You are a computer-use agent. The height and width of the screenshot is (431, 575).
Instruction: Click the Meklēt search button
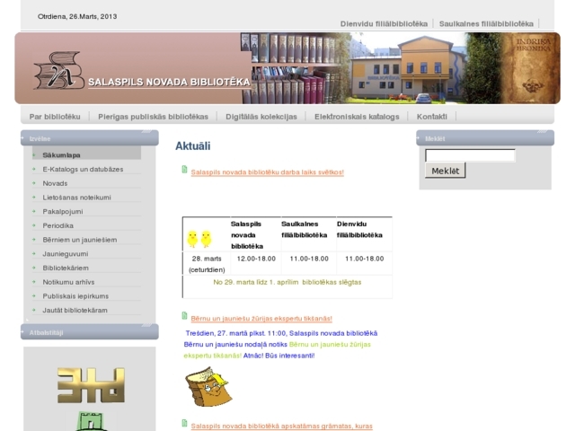[x=446, y=171]
